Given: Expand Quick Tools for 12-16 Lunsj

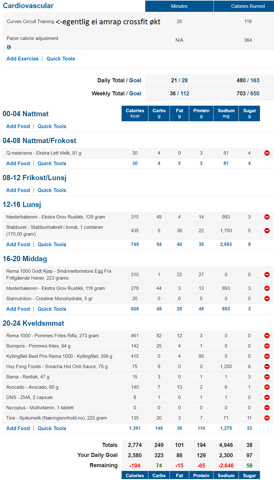Looking at the screenshot, I should pyautogui.click(x=52, y=244).
